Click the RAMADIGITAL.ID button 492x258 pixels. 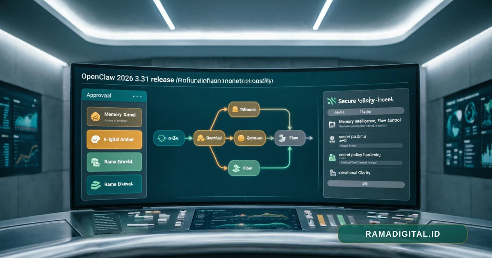tap(402, 234)
